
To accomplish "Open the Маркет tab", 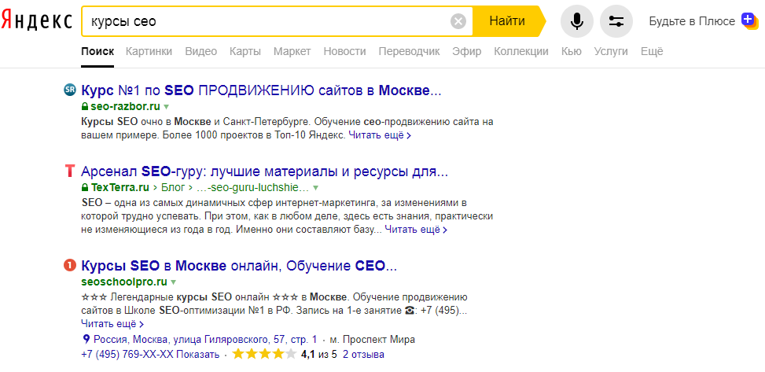I will (x=292, y=51).
